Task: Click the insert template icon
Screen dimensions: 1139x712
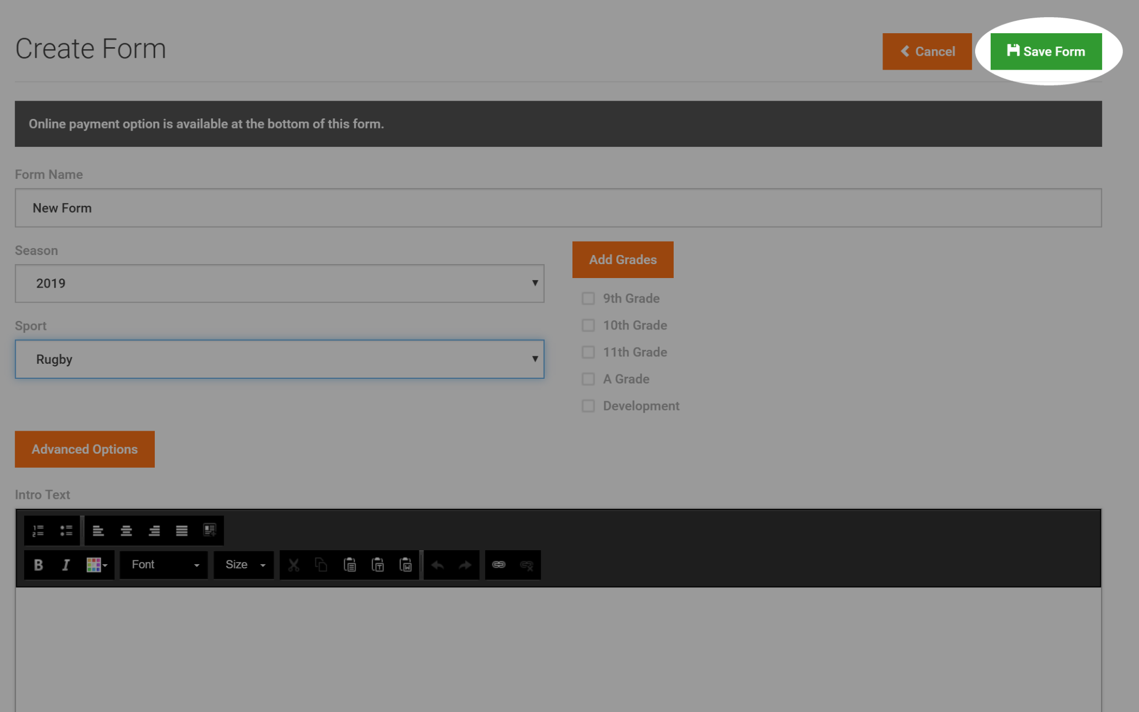Action: (x=210, y=530)
